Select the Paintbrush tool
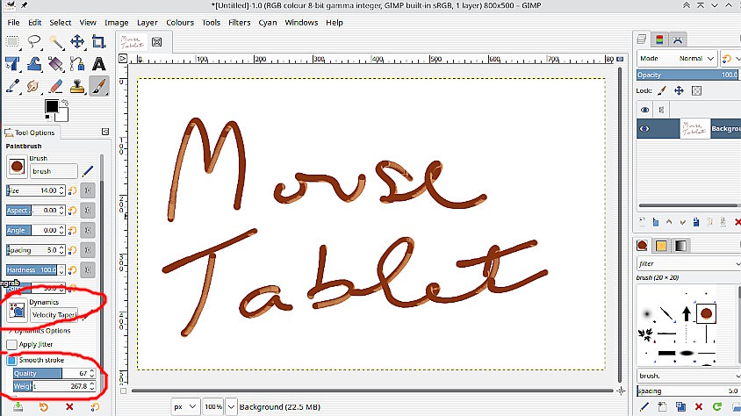The image size is (741, 416). pos(98,86)
